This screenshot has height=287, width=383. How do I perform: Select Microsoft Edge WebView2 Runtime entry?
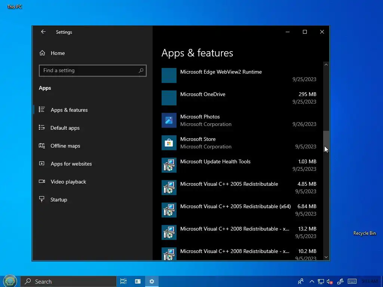pyautogui.click(x=239, y=75)
